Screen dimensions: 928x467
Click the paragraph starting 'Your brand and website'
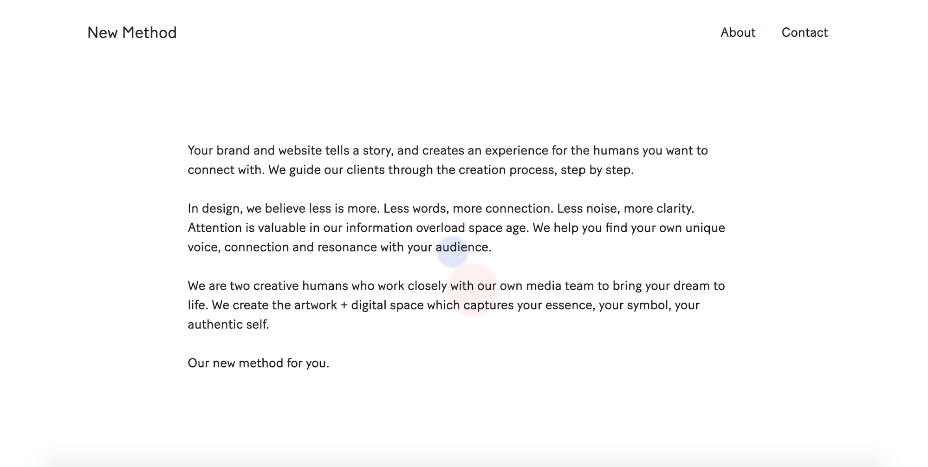point(448,160)
